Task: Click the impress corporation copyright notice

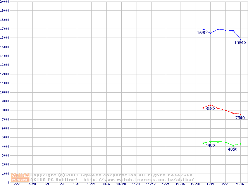Action: (112, 175)
